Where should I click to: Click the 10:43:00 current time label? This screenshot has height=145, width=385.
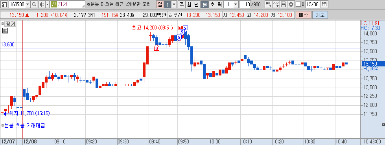[372, 141]
